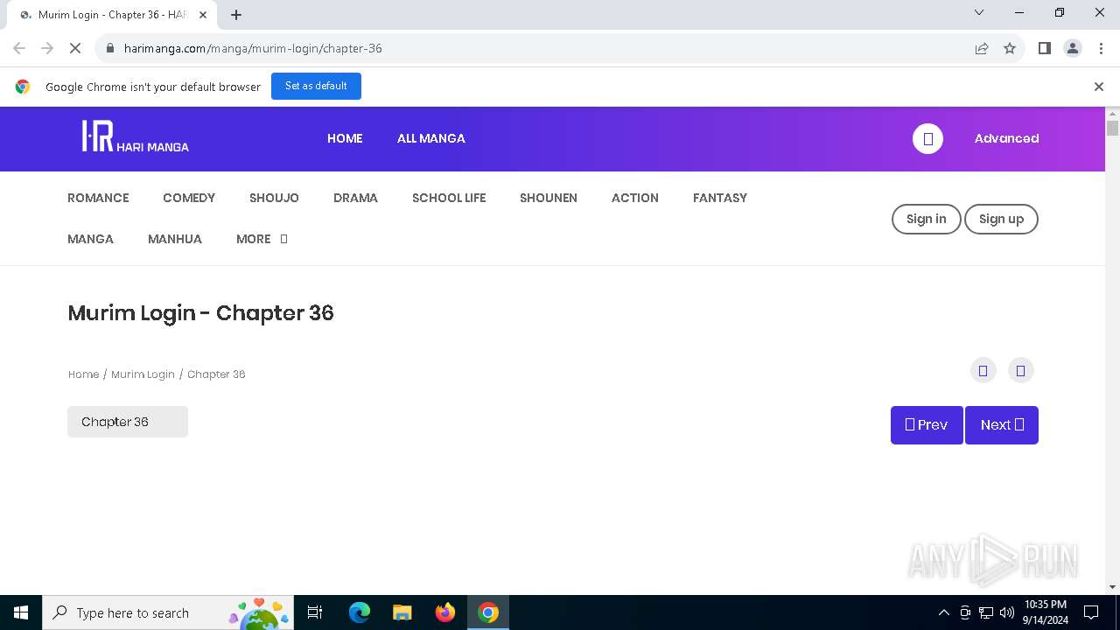This screenshot has width=1120, height=630.
Task: Show hidden system tray icons
Action: click(x=943, y=612)
